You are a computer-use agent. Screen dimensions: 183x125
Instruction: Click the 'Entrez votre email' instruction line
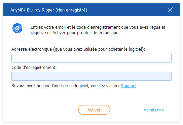pos(98,27)
